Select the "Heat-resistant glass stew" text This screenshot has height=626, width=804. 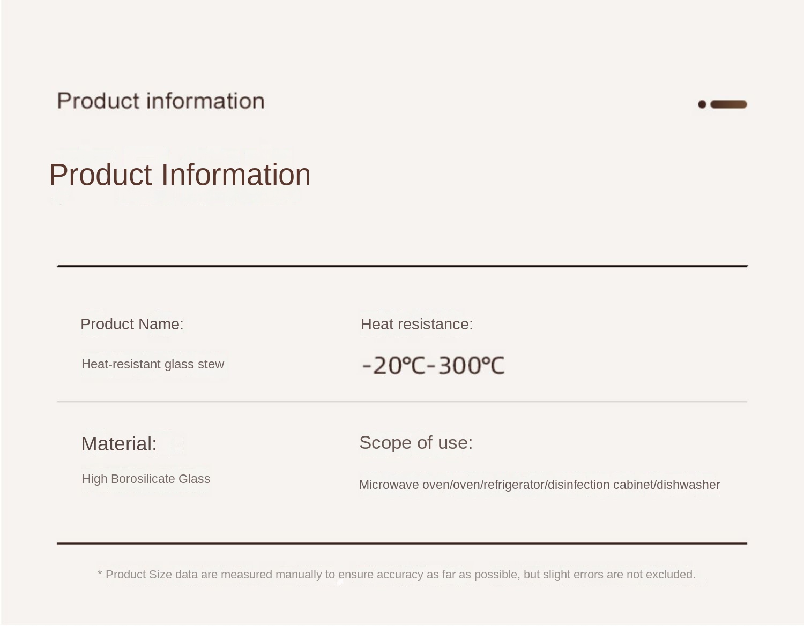click(153, 364)
